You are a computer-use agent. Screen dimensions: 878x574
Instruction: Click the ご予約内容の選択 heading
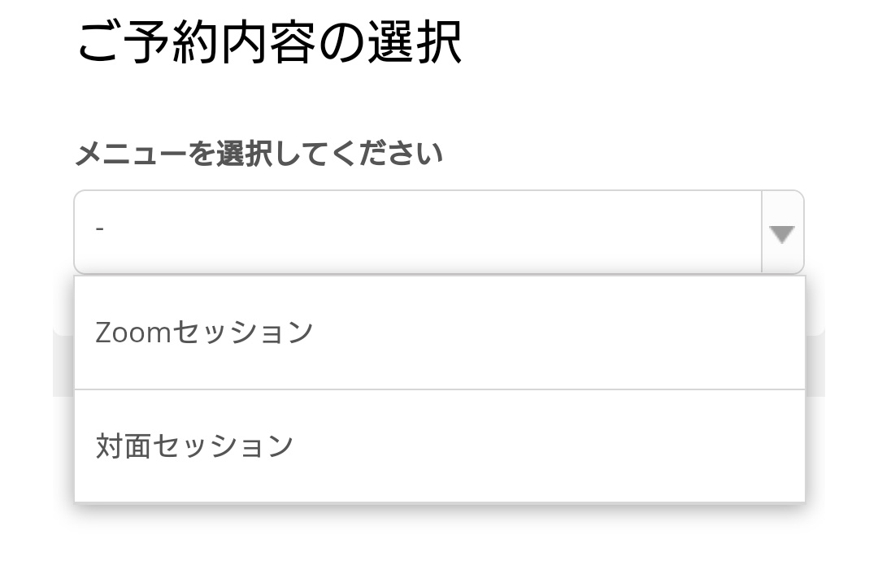(x=269, y=42)
